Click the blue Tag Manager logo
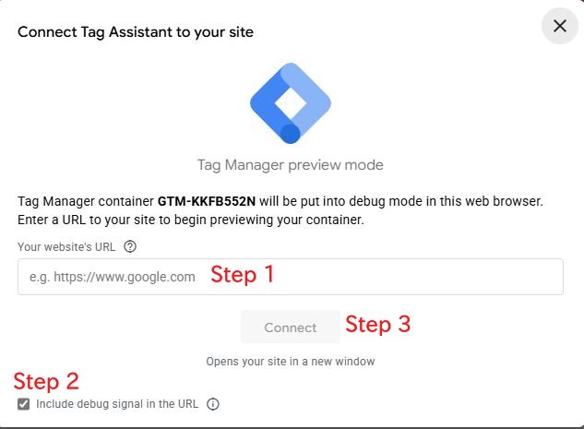 291,102
